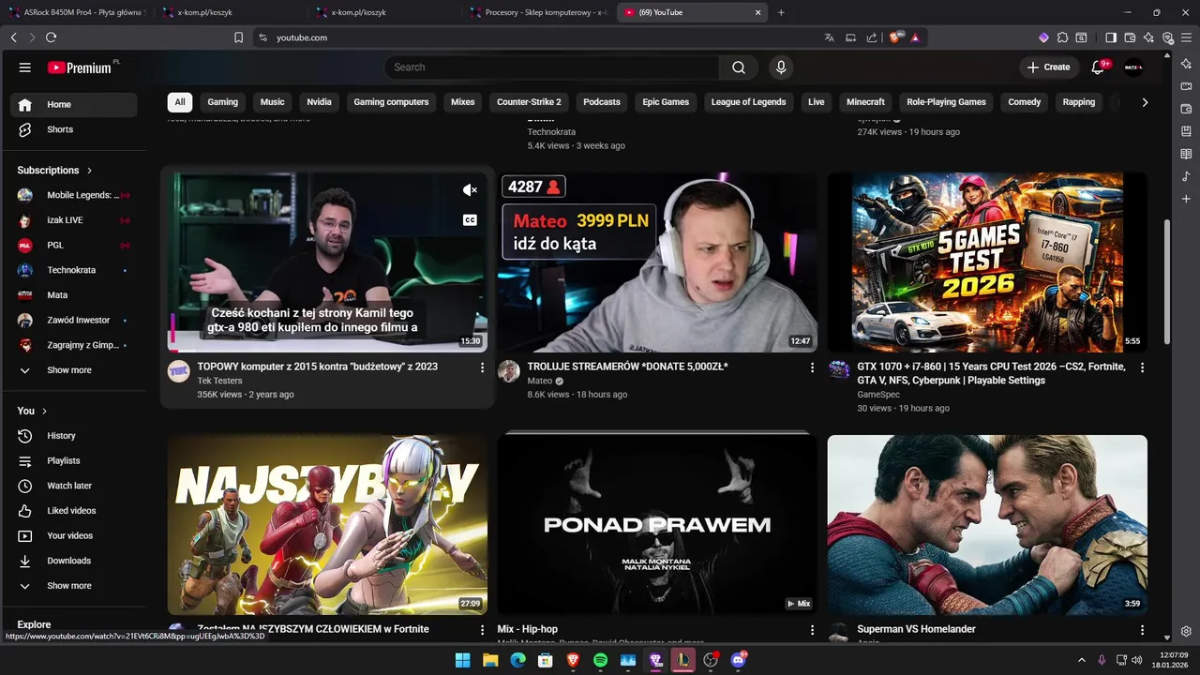1200x675 pixels.
Task: Seek on the TOPOWY komputer preview progress bar
Action: click(x=327, y=351)
